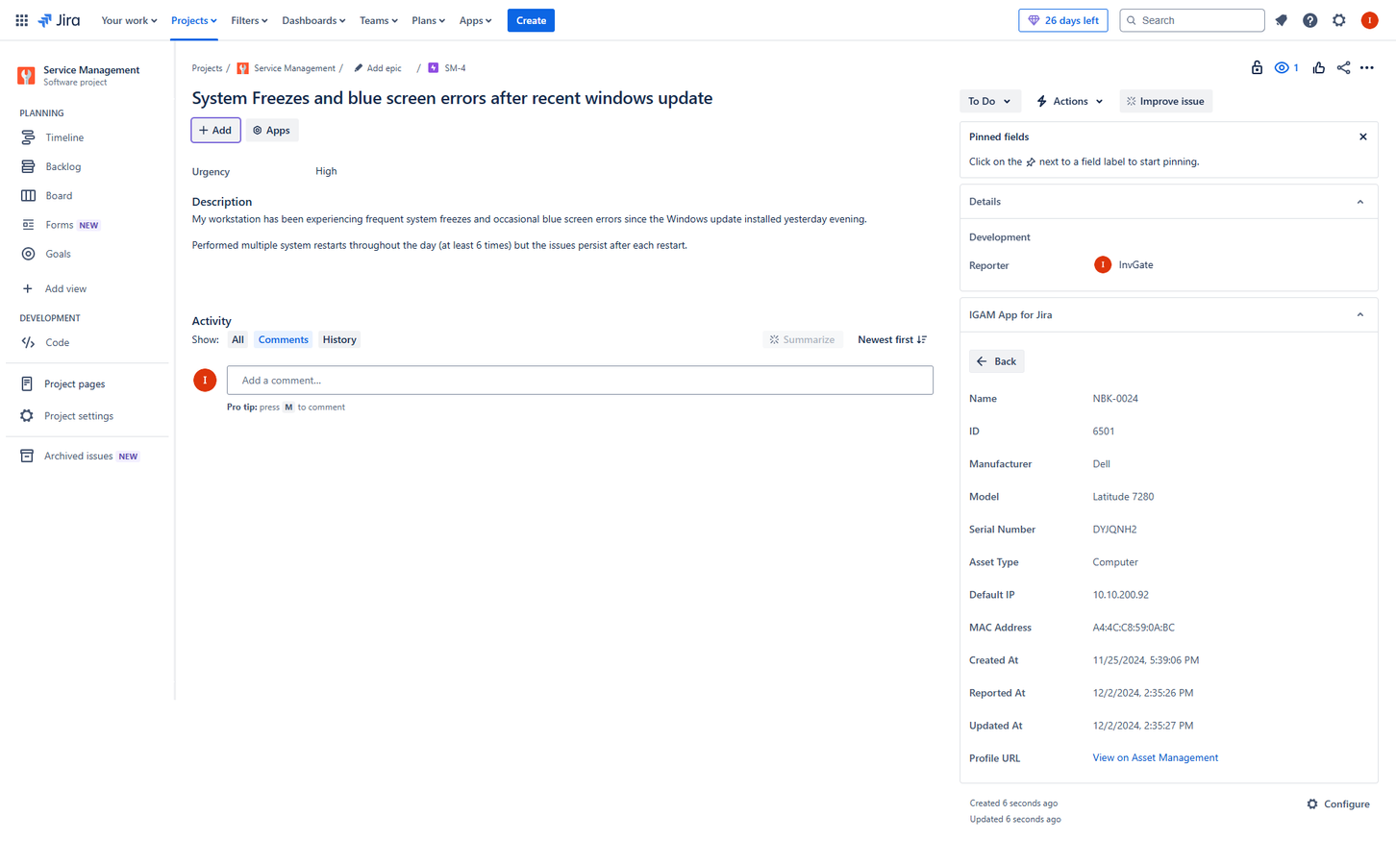Collapse the Details section

(1359, 202)
